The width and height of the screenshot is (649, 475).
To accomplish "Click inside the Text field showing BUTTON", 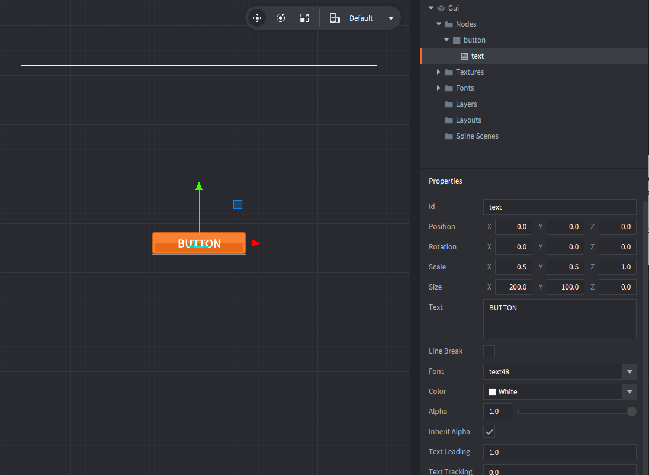I will (x=559, y=319).
